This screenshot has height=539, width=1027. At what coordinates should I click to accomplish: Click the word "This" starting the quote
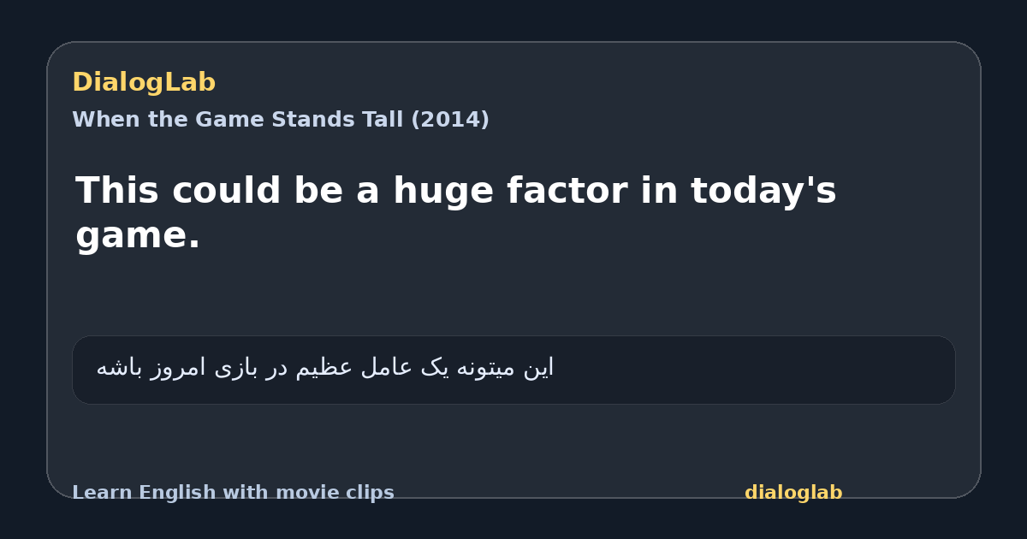click(x=117, y=191)
